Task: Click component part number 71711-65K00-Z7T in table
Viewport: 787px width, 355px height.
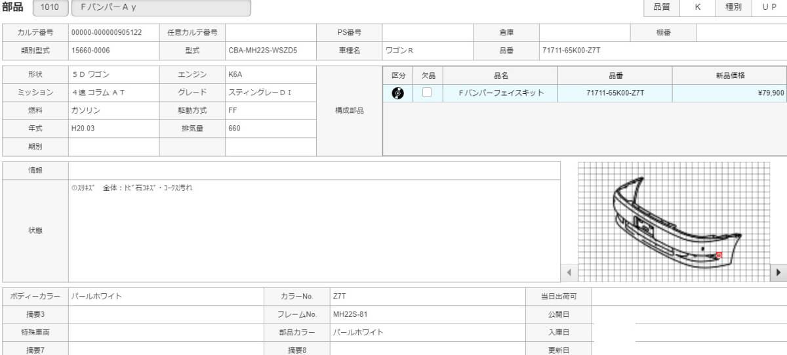Action: [x=615, y=93]
